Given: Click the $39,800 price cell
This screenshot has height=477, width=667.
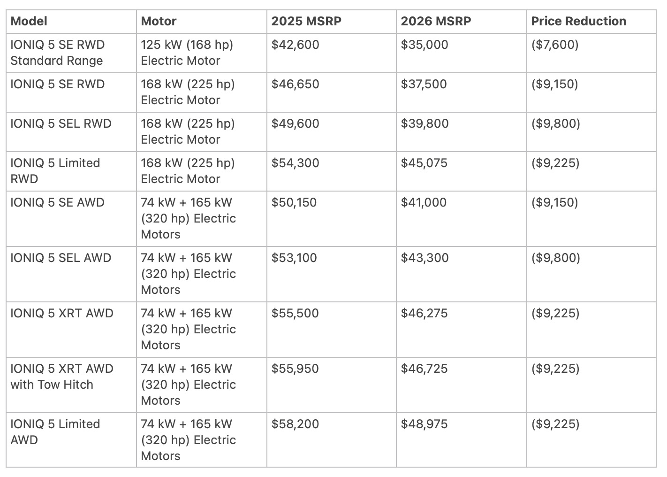Looking at the screenshot, I should [424, 124].
